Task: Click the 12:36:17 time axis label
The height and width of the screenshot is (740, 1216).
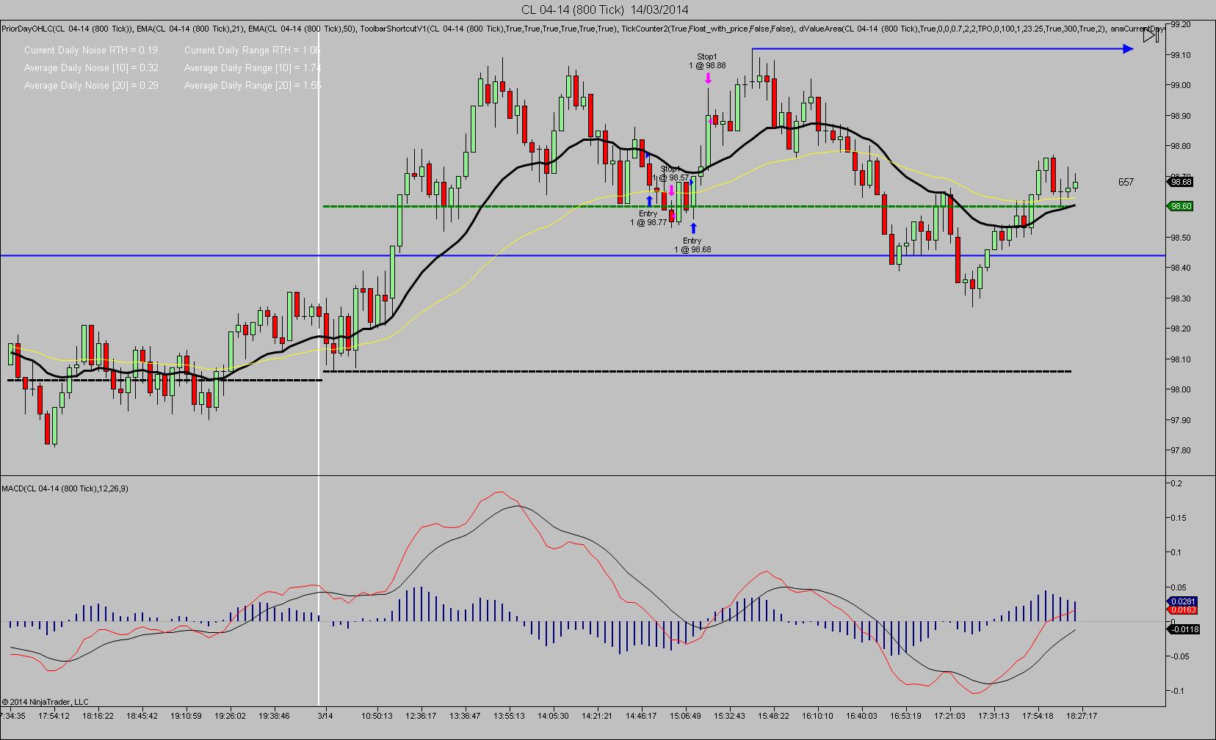Action: (421, 716)
